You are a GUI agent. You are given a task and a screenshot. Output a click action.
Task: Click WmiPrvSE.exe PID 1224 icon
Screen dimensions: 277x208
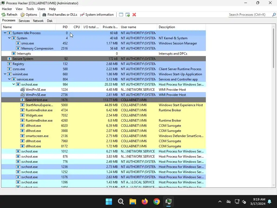pos(22,89)
